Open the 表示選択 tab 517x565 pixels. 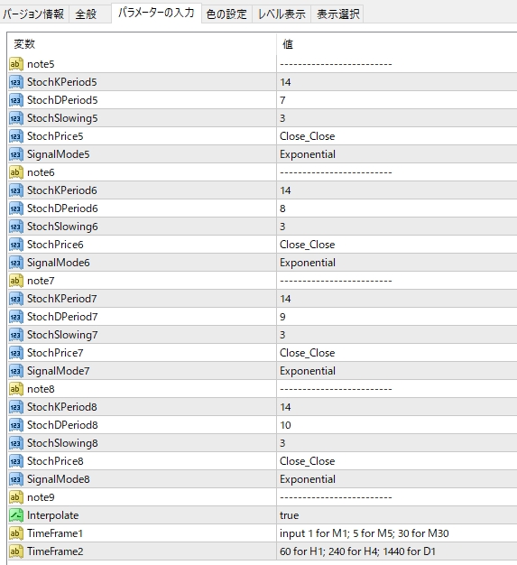337,14
